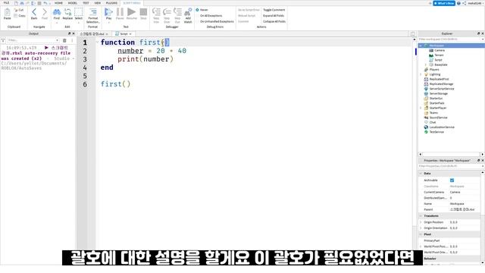Select the On All Exceptions radio option
Screen dimensions: 485x273
(x=211, y=15)
